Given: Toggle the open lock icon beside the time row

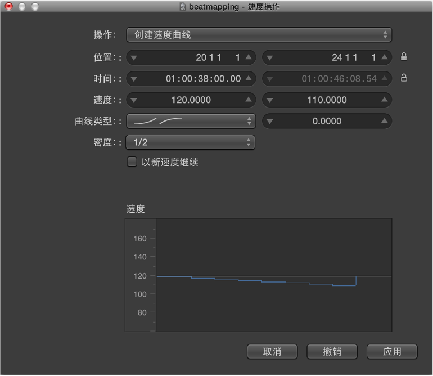Looking at the screenshot, I should pyautogui.click(x=404, y=78).
